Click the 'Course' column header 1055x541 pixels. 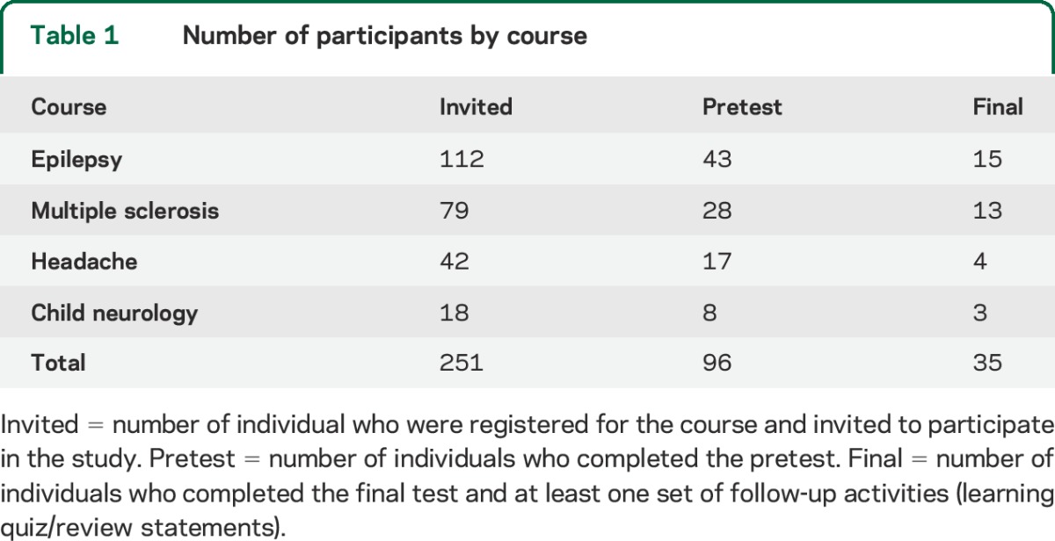[x=69, y=107]
